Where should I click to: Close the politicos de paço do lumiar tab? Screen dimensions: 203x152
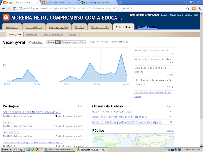click(x=115, y=3)
